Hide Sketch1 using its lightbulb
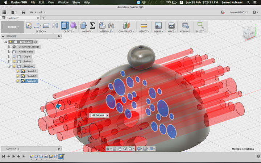This screenshot has height=163, width=261. [x=18, y=71]
